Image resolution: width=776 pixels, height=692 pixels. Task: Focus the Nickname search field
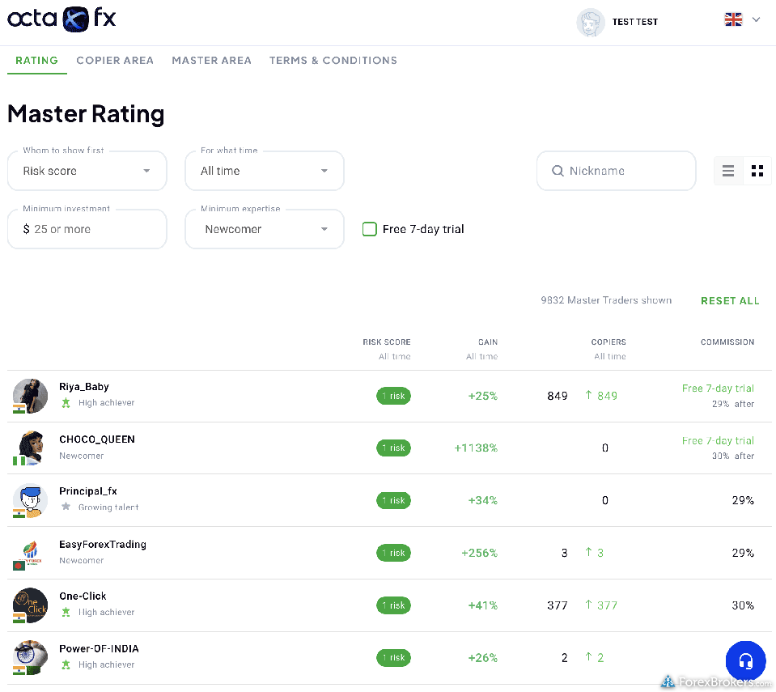click(x=616, y=171)
